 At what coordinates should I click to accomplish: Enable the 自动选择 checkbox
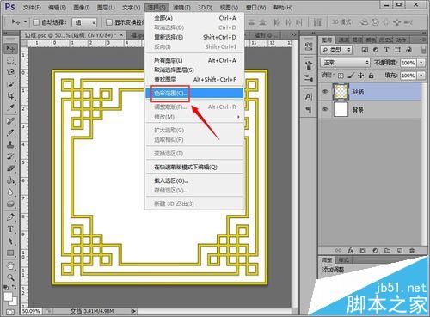click(36, 22)
